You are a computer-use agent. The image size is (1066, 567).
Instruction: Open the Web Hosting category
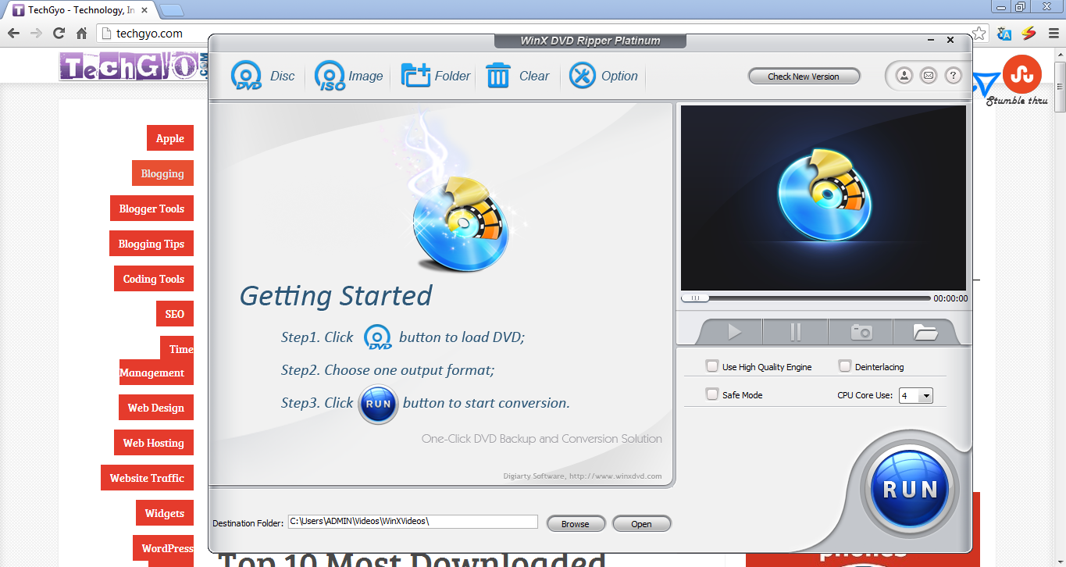154,443
